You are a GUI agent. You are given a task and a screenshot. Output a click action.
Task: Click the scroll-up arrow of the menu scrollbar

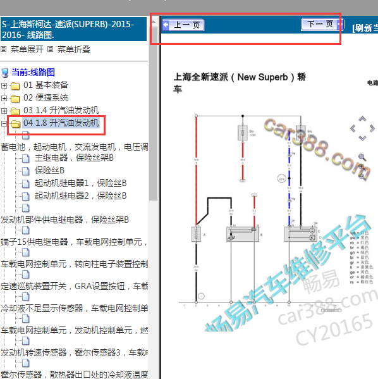pos(154,22)
